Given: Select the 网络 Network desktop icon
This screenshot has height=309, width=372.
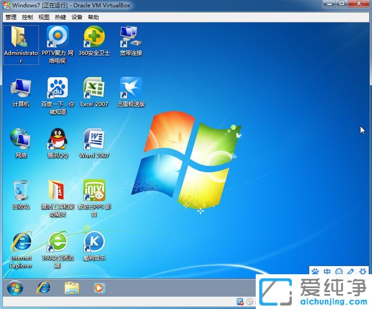Looking at the screenshot, I should (21, 143).
